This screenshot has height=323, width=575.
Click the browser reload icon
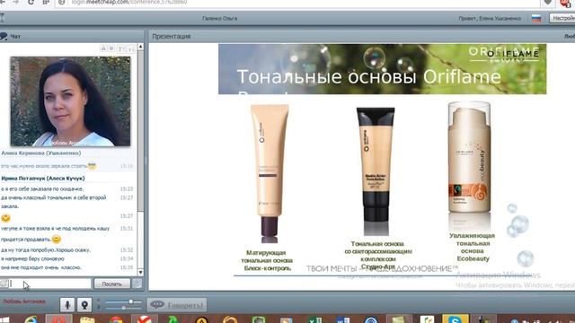(x=31, y=2)
